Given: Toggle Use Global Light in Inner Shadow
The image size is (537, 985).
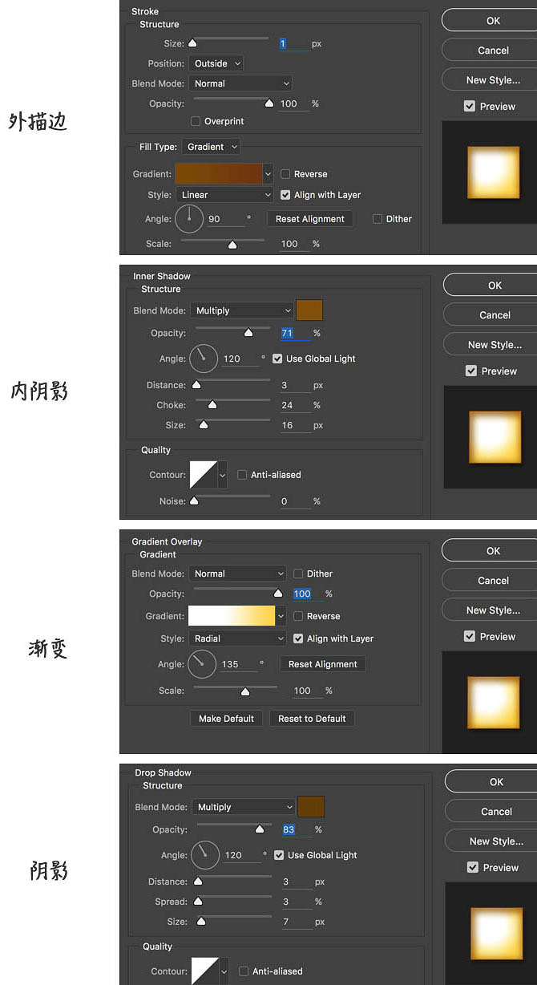Looking at the screenshot, I should (277, 359).
